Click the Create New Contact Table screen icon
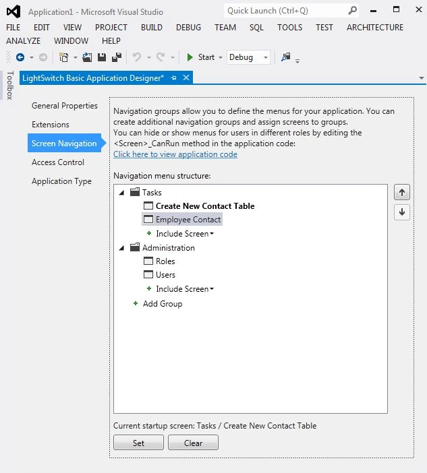427x473 pixels. (x=148, y=206)
